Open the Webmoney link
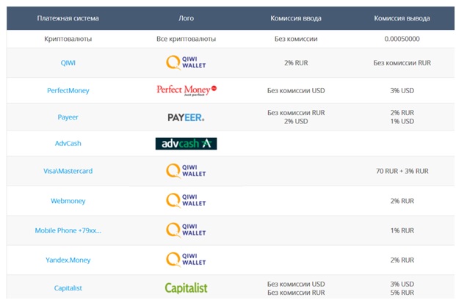This screenshot has height=300, width=456. [x=68, y=201]
